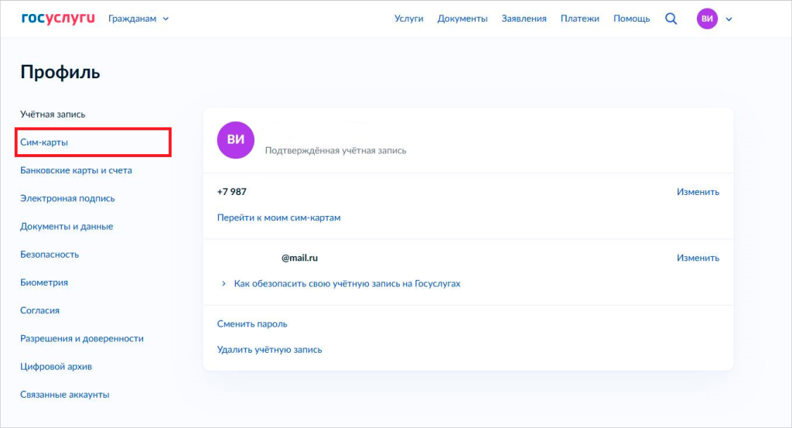Click the Госуслуги logo
The width and height of the screenshot is (792, 428).
(58, 18)
